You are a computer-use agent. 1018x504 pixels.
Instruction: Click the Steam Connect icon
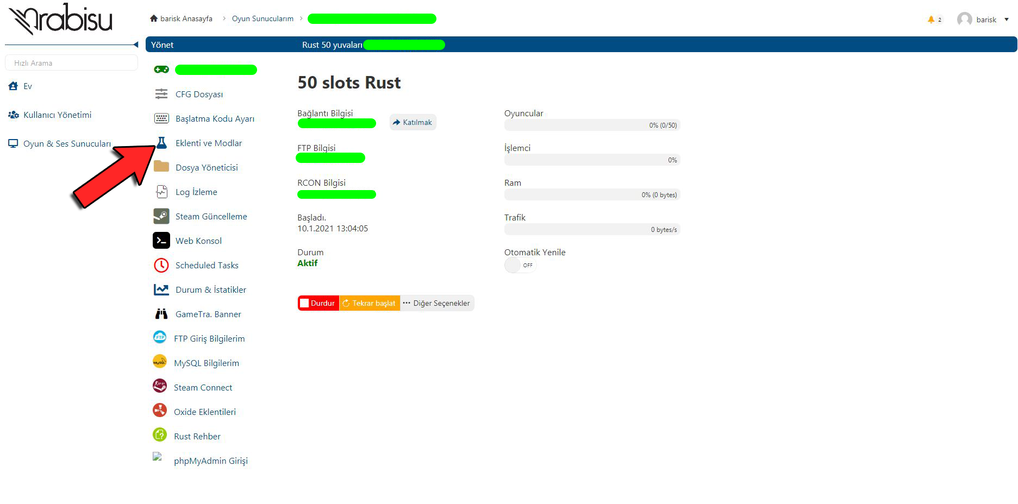[x=160, y=386]
